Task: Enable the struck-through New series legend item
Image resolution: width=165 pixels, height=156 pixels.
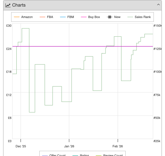Action: 114,17
